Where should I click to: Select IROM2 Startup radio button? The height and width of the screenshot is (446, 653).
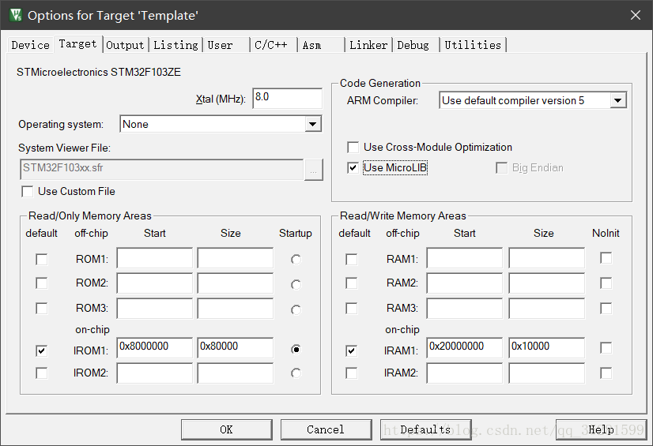[x=296, y=373]
